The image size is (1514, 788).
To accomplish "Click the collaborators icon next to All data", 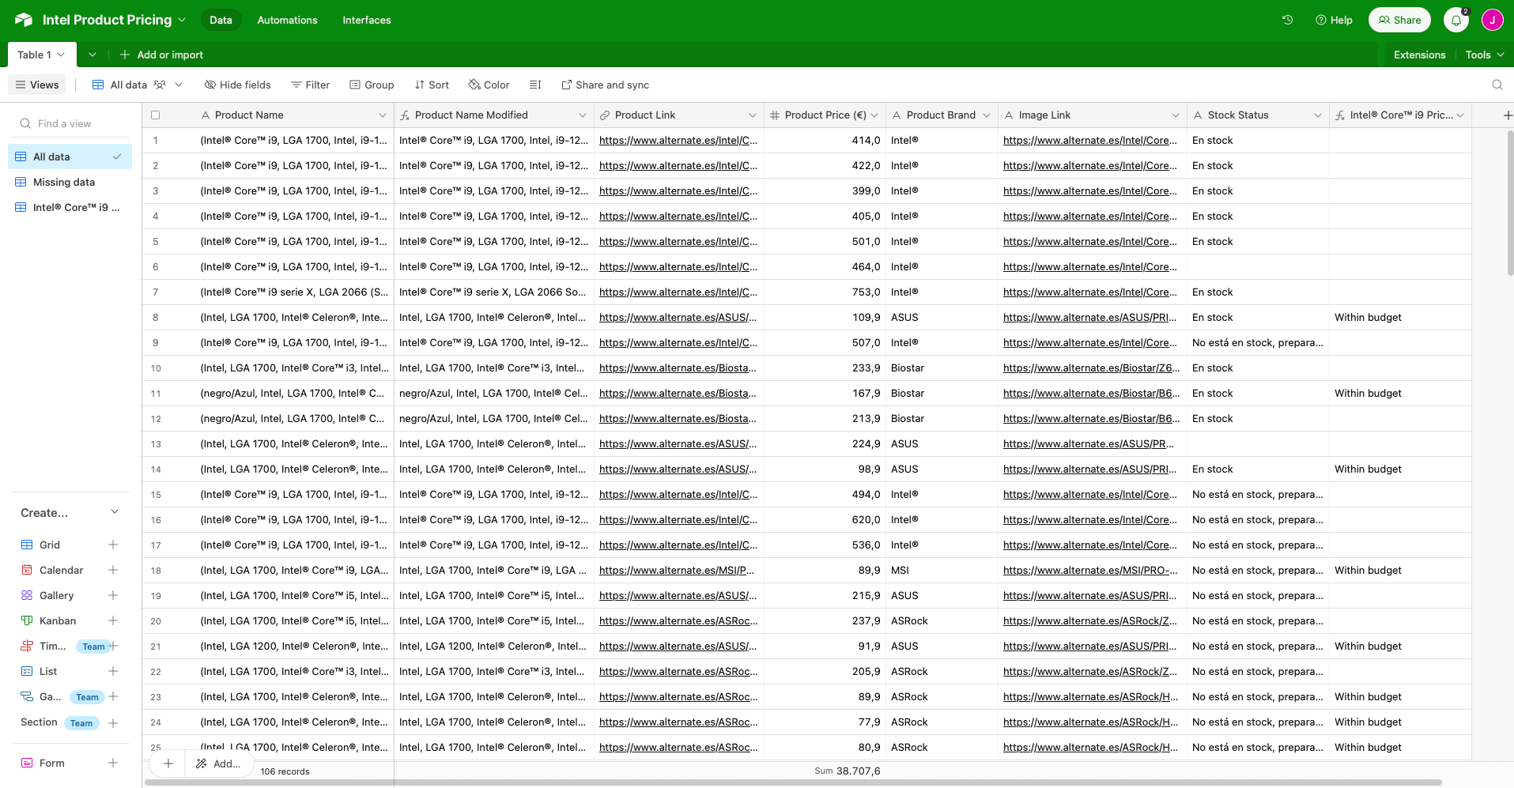I will click(x=160, y=85).
